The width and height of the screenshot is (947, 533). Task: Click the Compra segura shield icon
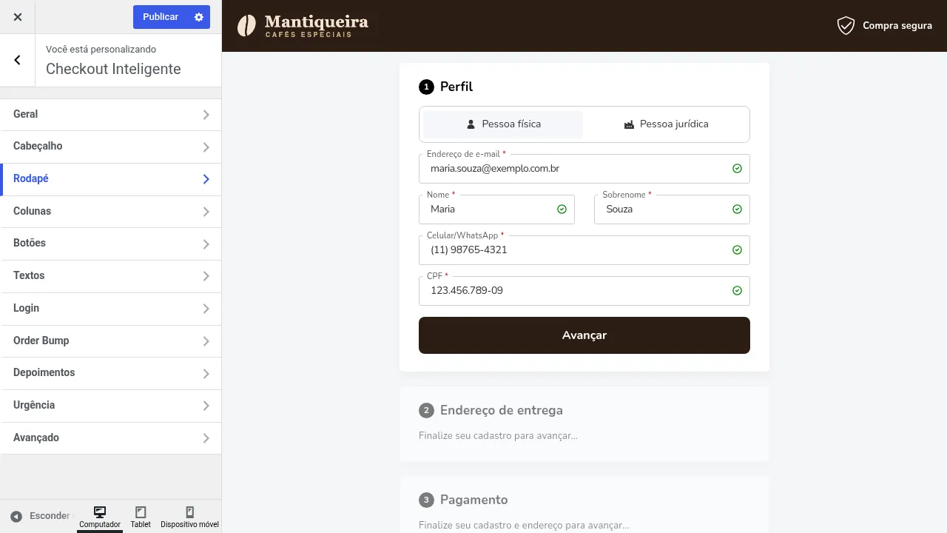click(846, 26)
